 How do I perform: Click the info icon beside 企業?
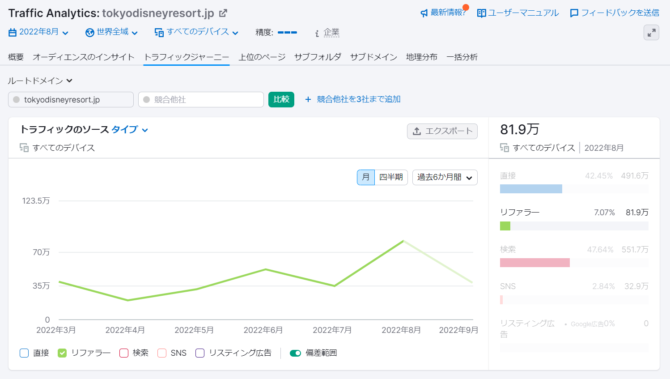click(x=317, y=33)
